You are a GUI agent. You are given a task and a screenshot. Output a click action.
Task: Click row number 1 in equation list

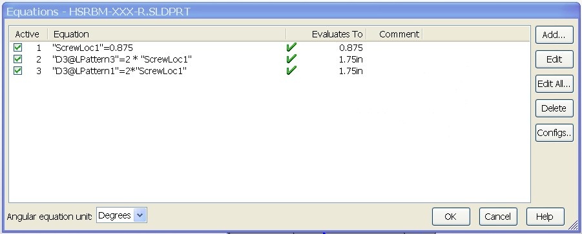point(39,48)
